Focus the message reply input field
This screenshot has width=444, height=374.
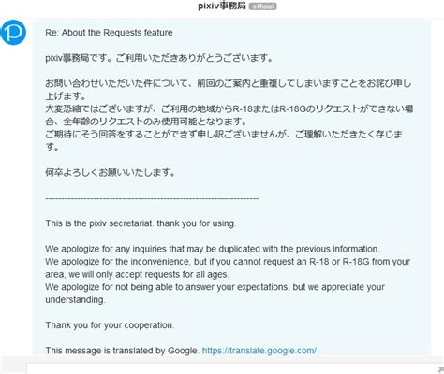click(232, 369)
